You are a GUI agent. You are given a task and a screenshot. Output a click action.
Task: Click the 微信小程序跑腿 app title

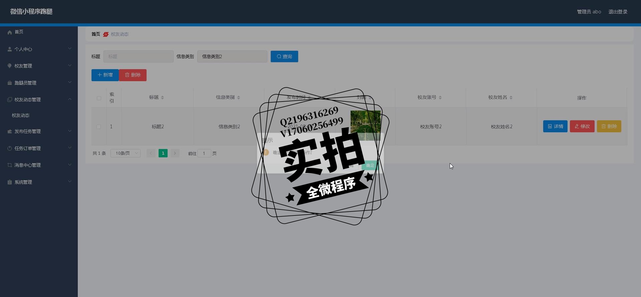31,12
